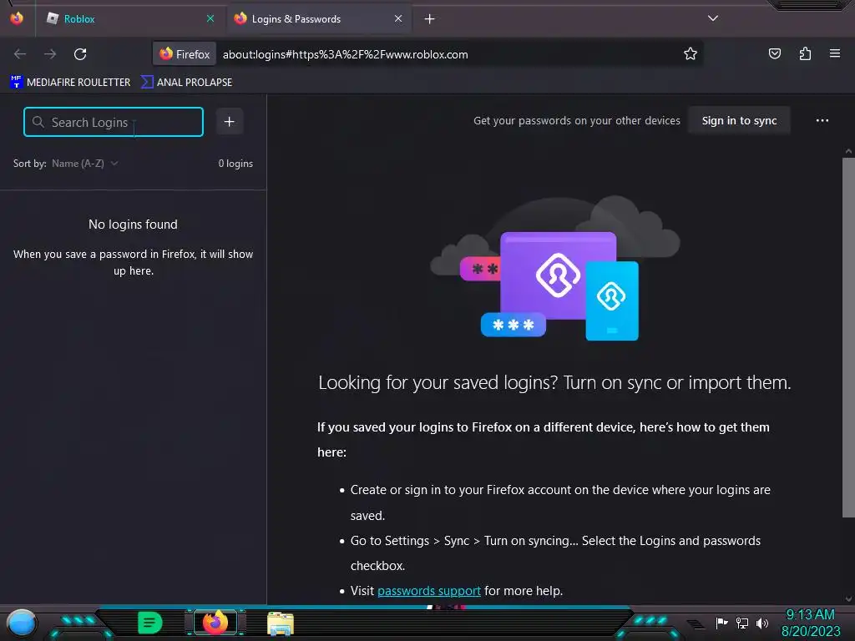Click the Get your passwords on other devices text
855x641 pixels.
pos(577,120)
